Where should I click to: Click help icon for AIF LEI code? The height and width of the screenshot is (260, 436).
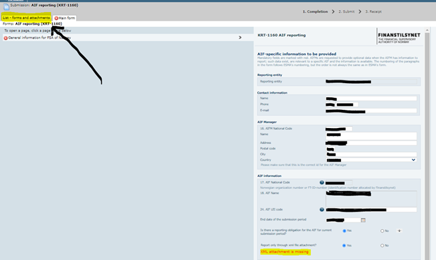pyautogui.click(x=321, y=210)
